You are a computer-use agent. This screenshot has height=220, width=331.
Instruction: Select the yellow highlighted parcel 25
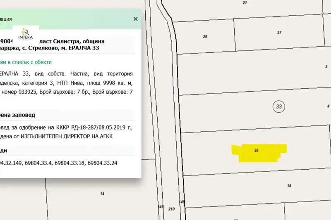(259, 153)
